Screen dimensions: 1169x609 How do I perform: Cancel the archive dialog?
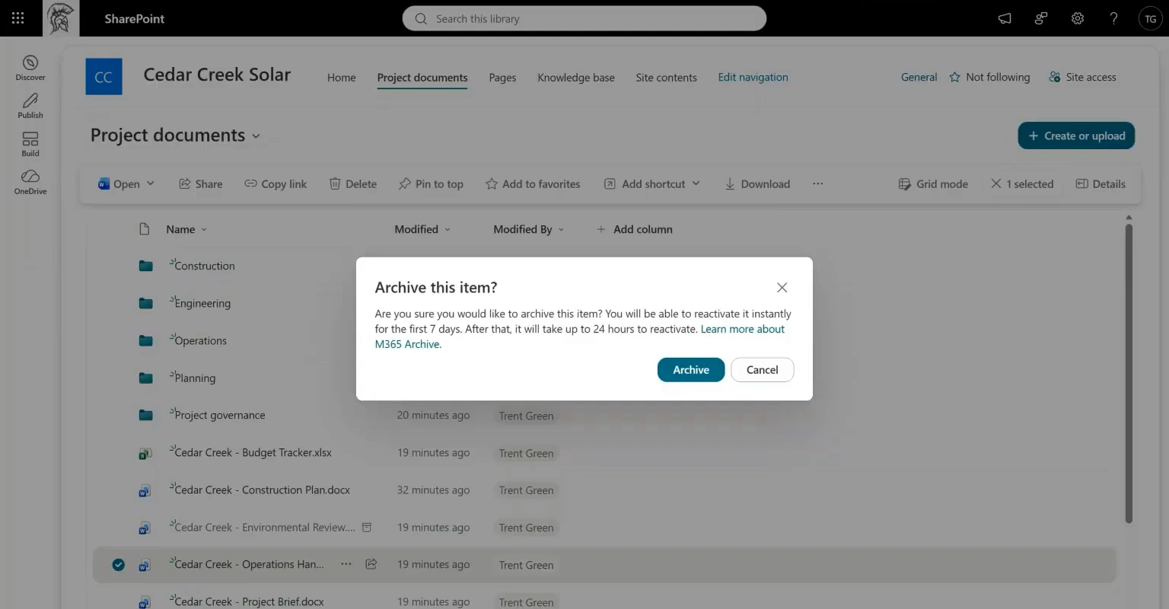coord(762,370)
